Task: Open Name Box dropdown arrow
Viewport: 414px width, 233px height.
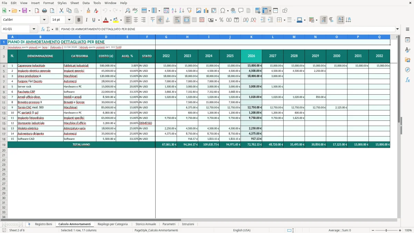Action: [x=34, y=29]
